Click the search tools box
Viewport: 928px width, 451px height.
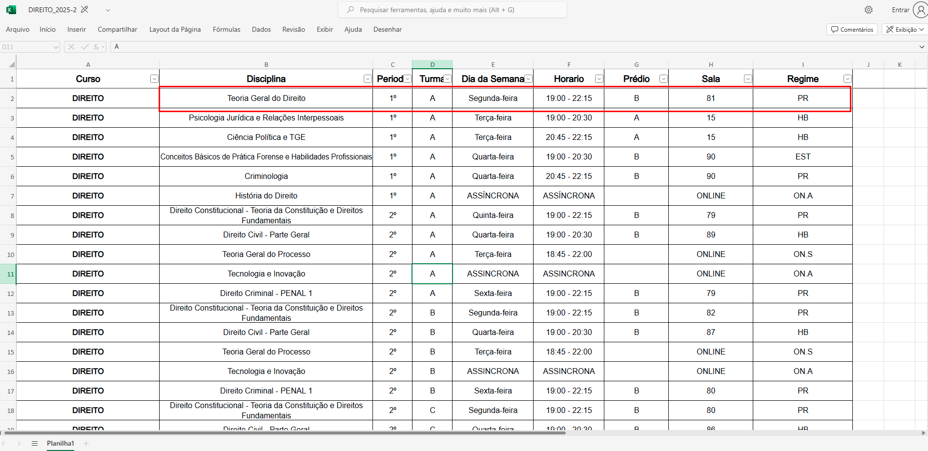[453, 10]
